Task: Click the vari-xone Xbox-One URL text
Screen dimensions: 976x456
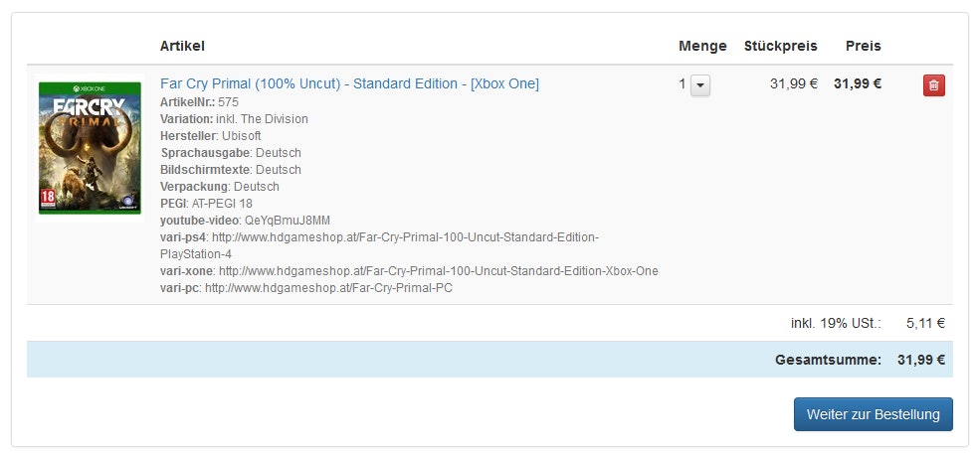Action: [438, 271]
